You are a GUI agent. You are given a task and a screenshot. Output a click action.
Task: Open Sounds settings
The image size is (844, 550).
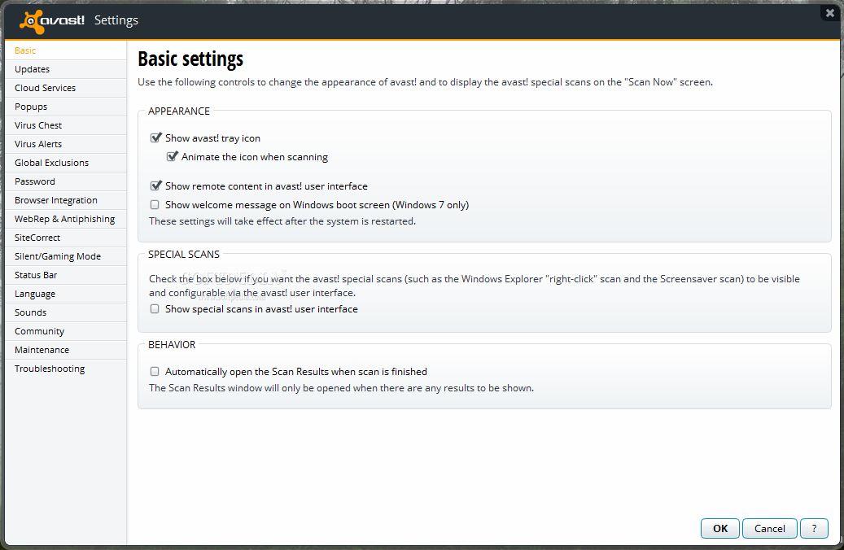[66, 312]
